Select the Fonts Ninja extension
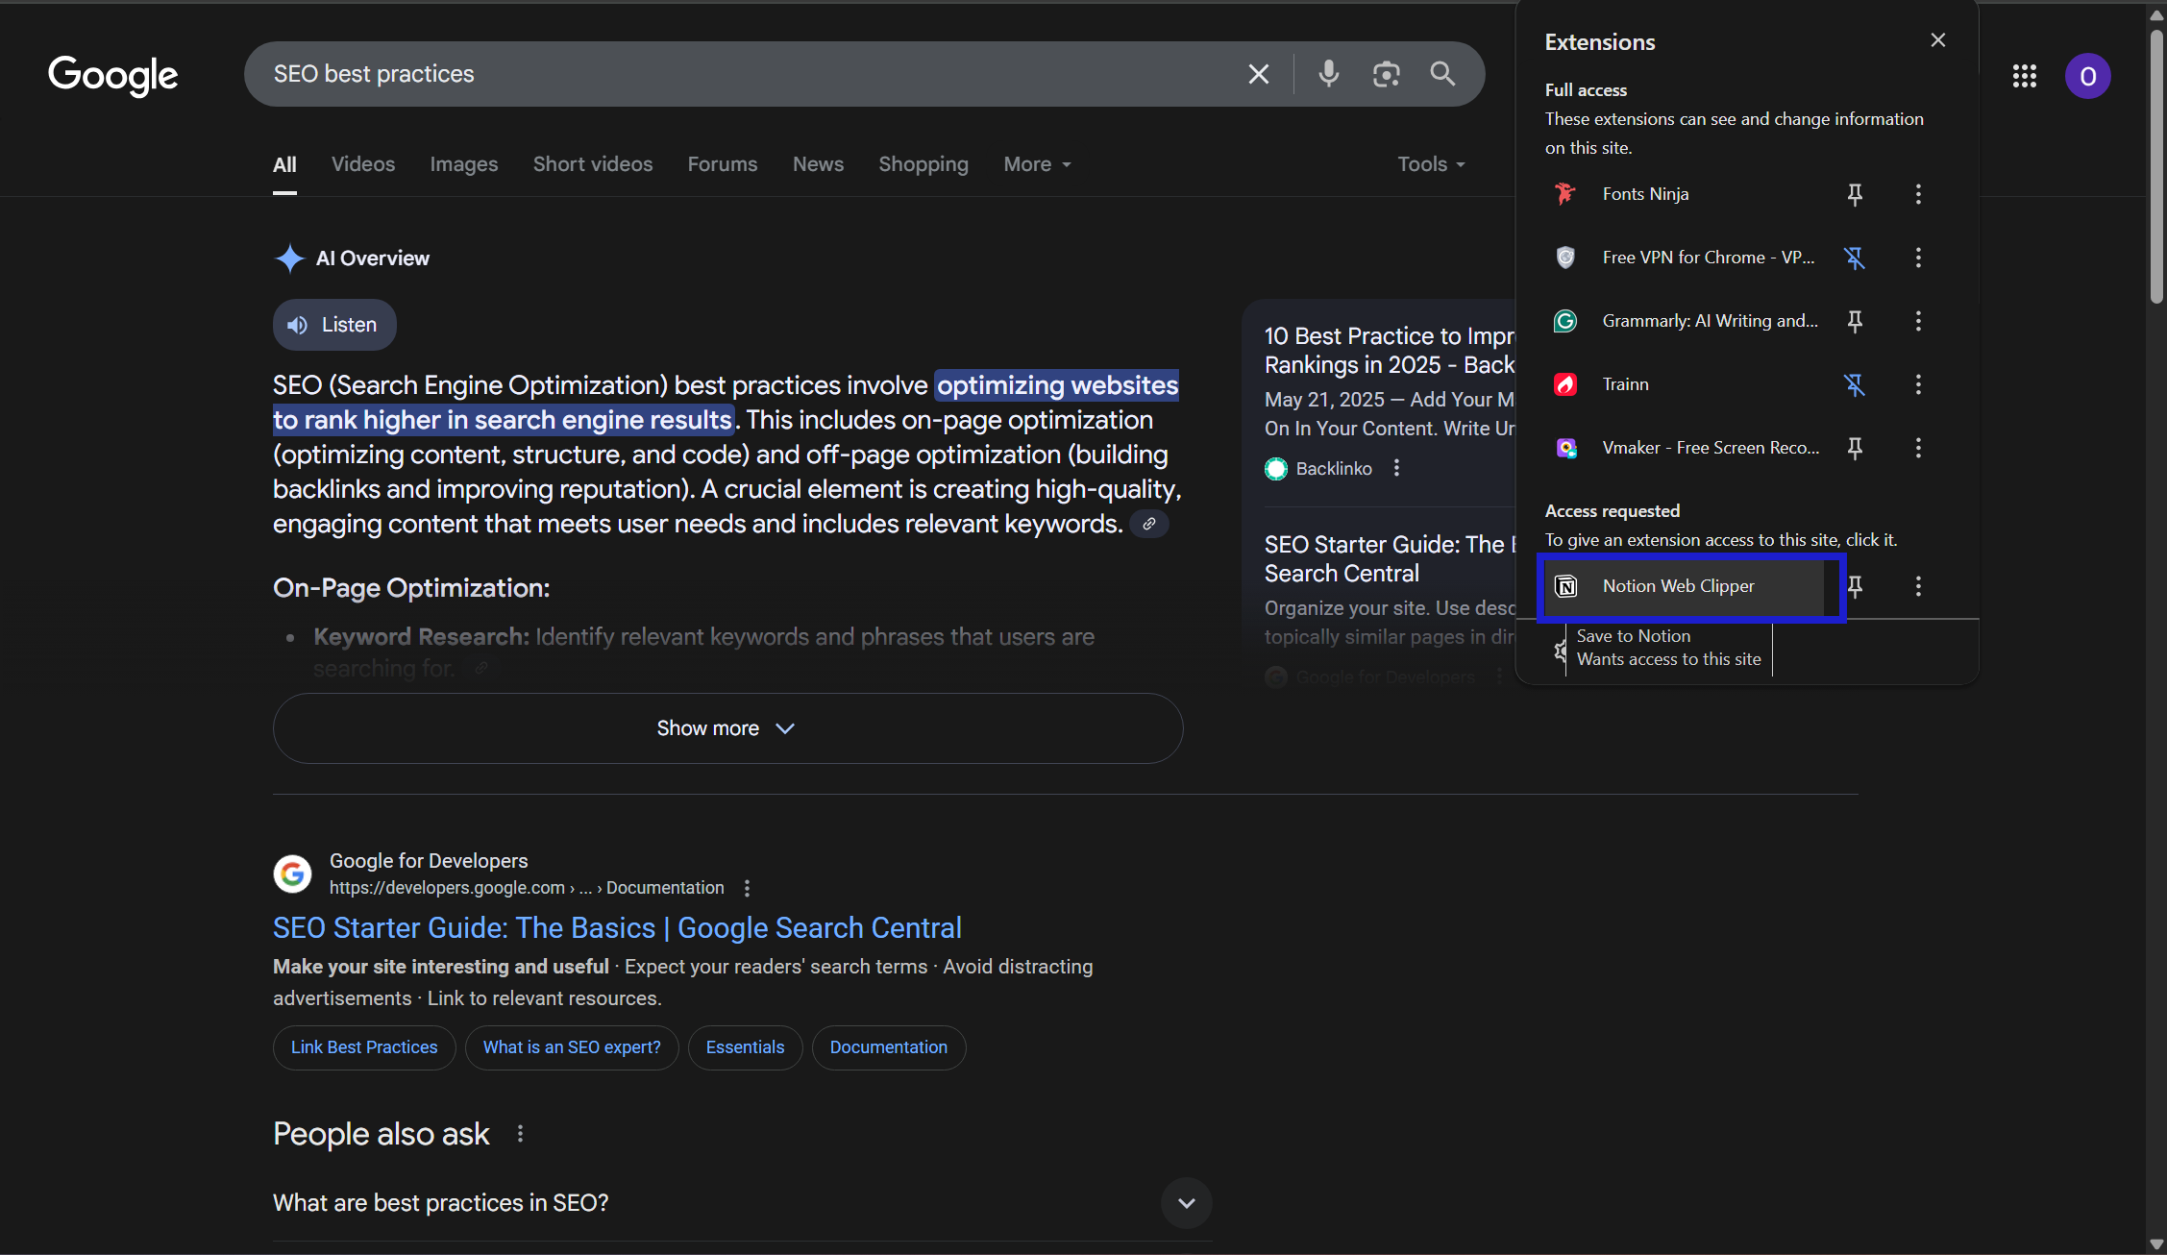The height and width of the screenshot is (1255, 2167). coord(1566,193)
